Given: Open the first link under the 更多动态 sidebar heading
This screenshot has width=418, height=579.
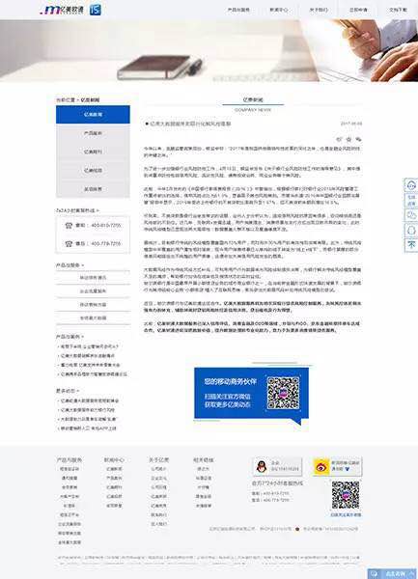Looking at the screenshot, I should [x=89, y=400].
